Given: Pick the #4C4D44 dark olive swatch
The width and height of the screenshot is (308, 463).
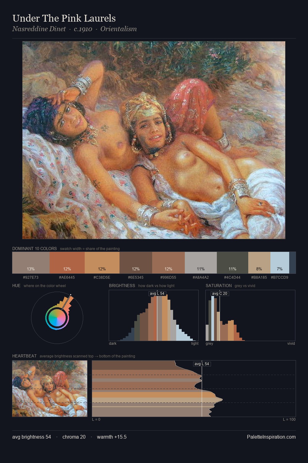Looking at the screenshot, I should tap(233, 263).
